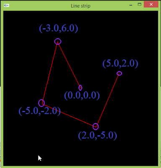Click the purple vertex circle below (-3.0,6.0)
Viewport: 161px width, 168px height.
coord(58,42)
